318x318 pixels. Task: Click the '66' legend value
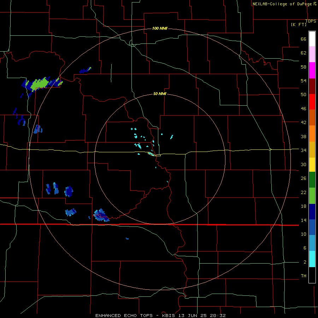tap(304, 39)
